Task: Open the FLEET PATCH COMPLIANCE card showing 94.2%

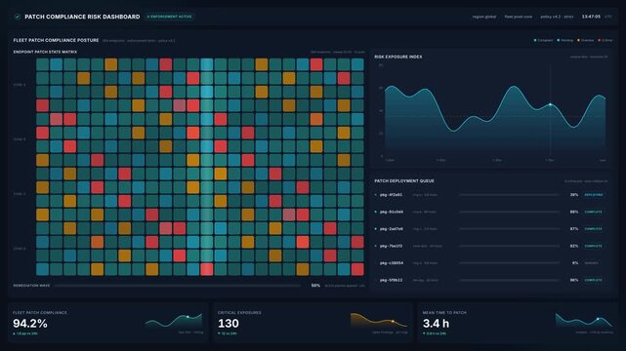Action: [x=107, y=323]
